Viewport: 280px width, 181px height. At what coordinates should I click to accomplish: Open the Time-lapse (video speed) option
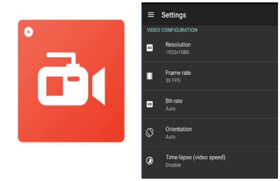[195, 157]
